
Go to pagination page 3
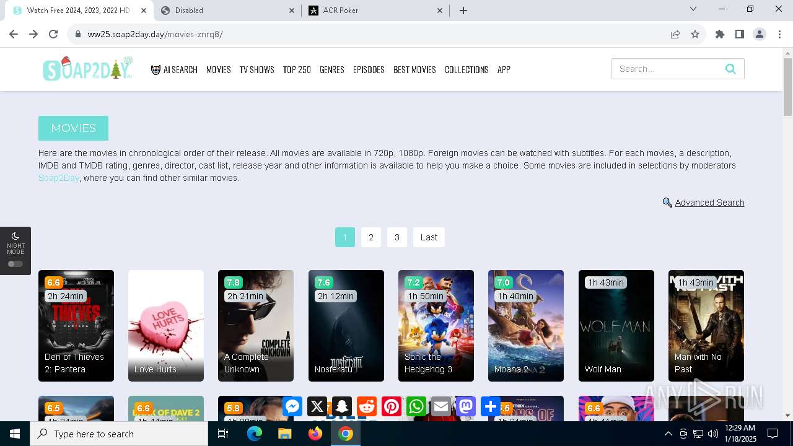coord(397,237)
